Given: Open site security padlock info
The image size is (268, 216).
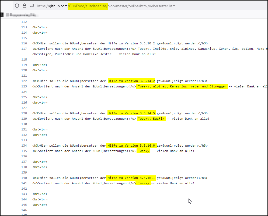Looking at the screenshot, I should pos(25,6).
